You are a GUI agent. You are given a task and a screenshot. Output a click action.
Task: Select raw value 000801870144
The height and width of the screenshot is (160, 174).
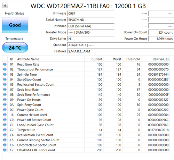(158, 75)
